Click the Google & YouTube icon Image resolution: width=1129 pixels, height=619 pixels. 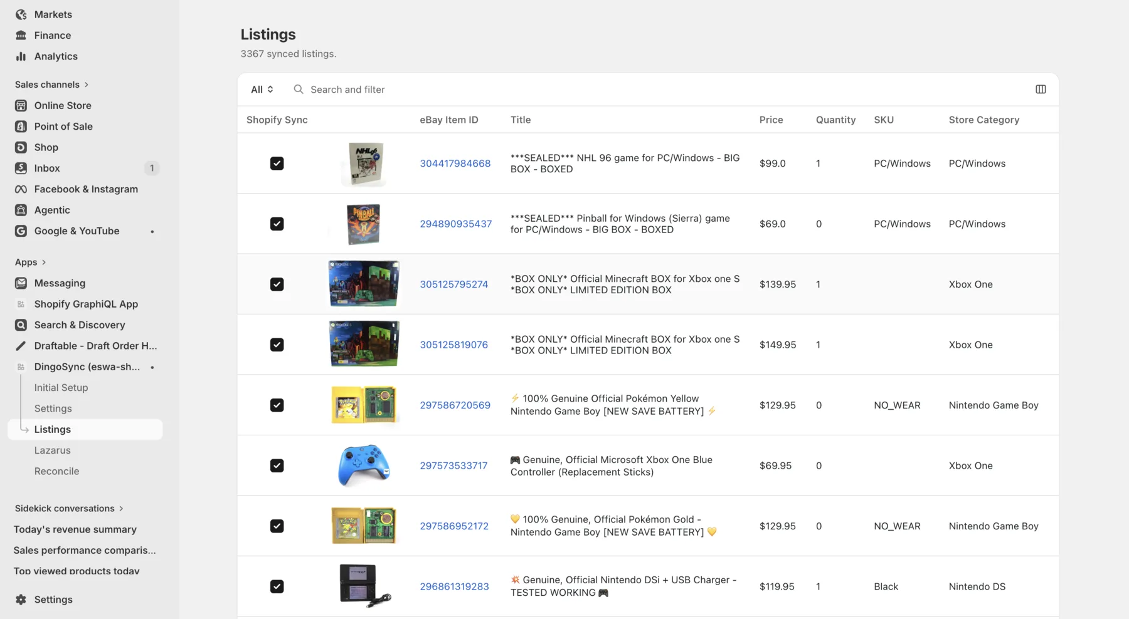point(21,231)
